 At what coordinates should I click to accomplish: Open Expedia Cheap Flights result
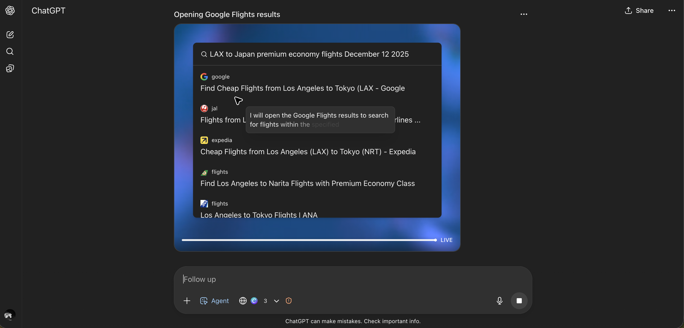(308, 152)
